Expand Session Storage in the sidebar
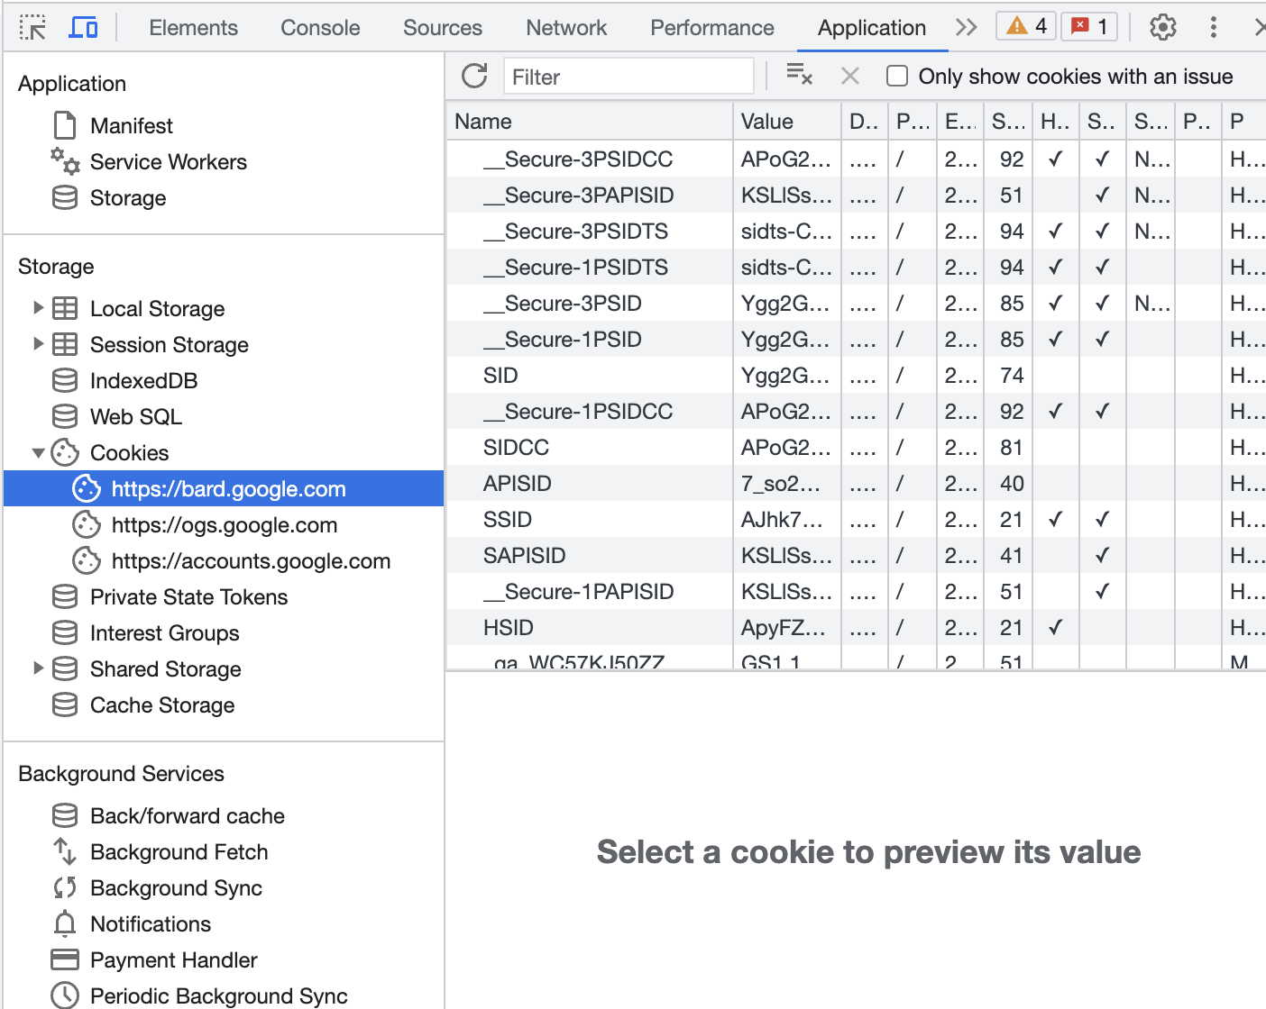Image resolution: width=1266 pixels, height=1009 pixels. tap(38, 343)
